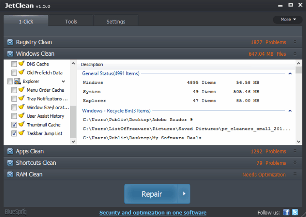Viewport: 306px width, 217px height.
Task: Click the Repair button
Action: tap(151, 194)
